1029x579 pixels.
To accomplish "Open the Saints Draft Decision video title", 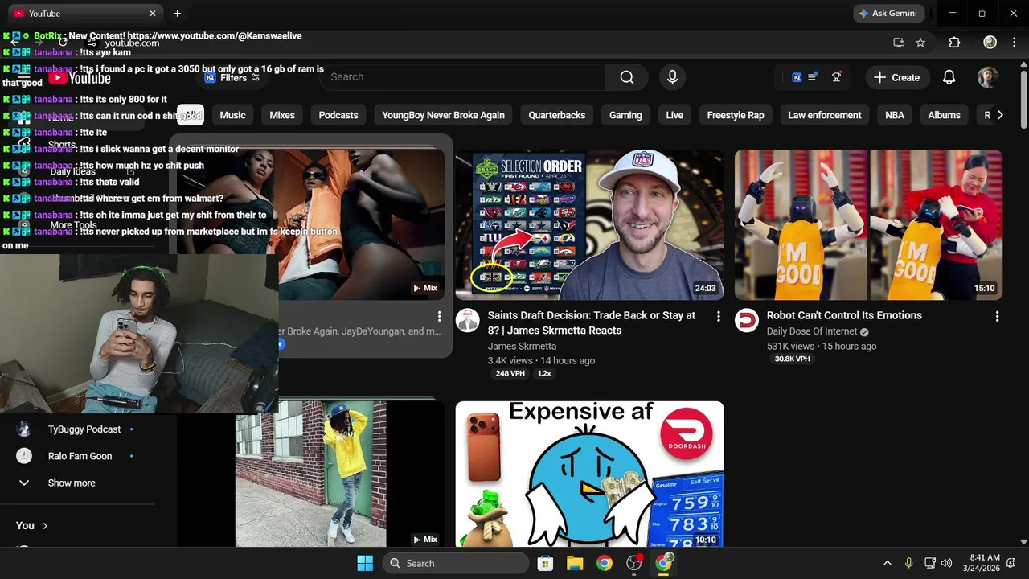I will pos(592,322).
